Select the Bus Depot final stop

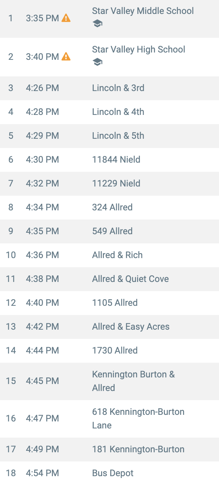click(x=109, y=473)
